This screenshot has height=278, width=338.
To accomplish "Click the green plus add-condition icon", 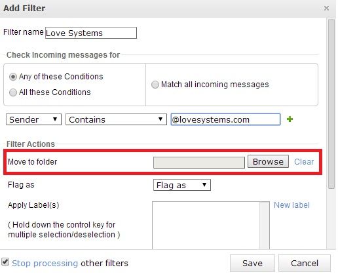I will [x=290, y=119].
